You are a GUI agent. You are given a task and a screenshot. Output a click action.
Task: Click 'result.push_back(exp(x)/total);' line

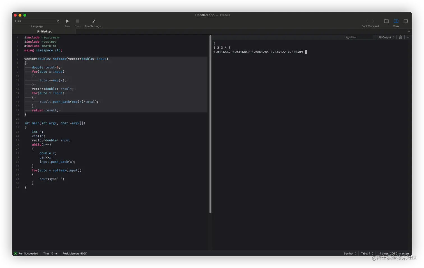point(69,102)
